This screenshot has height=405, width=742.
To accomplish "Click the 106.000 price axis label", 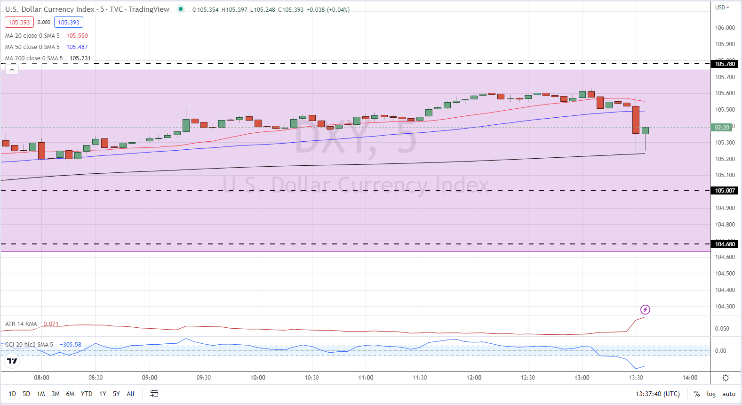I will pyautogui.click(x=725, y=28).
